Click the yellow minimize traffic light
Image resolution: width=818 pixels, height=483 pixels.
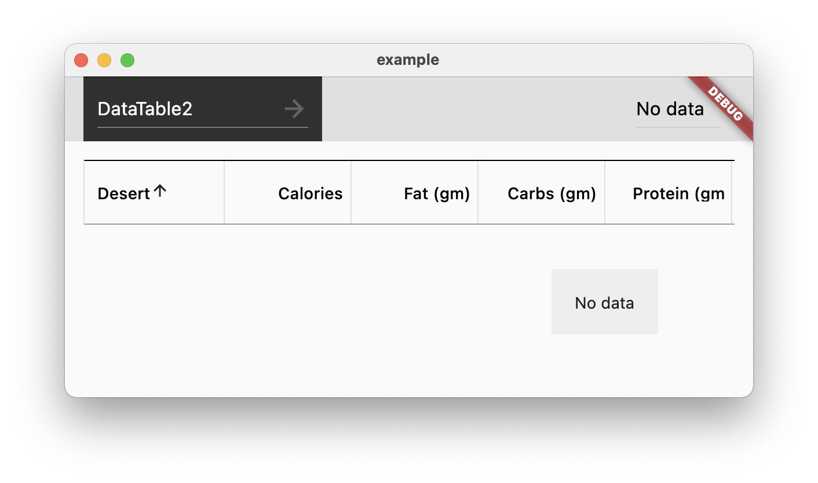[104, 60]
